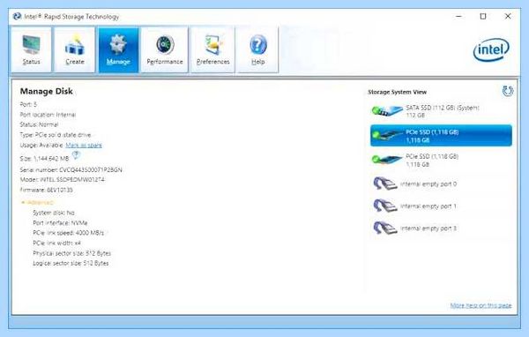Switch to the Create tab
This screenshot has height=337, width=529.
75,49
